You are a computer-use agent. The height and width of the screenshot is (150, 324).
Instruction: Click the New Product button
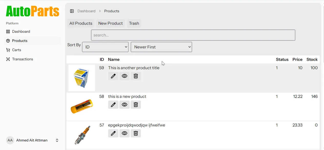click(x=110, y=23)
